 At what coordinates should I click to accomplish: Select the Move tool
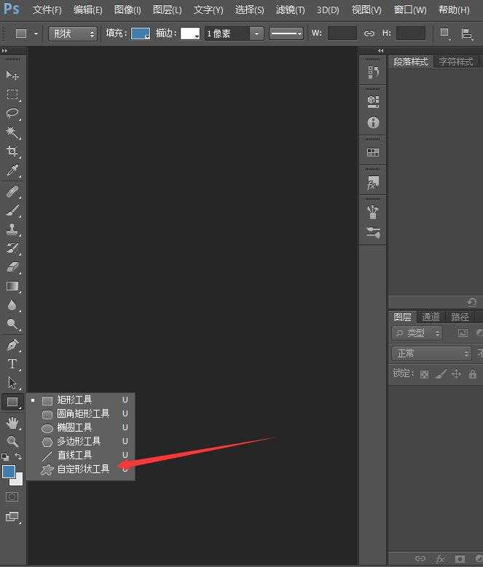click(x=12, y=76)
